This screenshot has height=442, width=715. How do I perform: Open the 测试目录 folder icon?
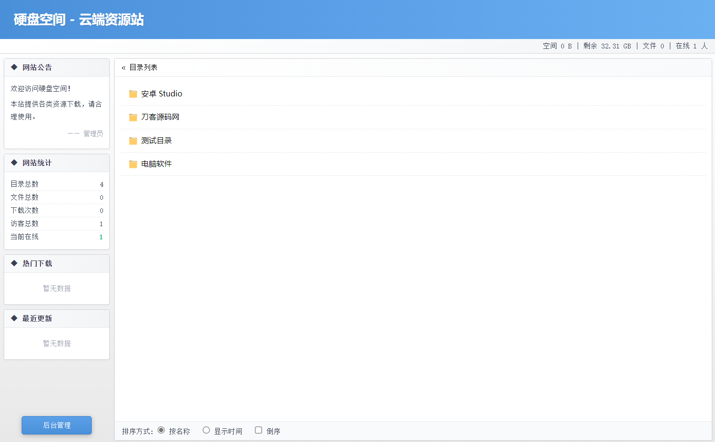click(133, 141)
